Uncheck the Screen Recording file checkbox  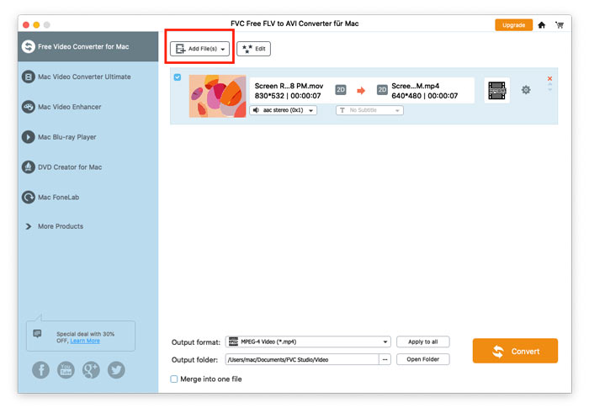(177, 78)
